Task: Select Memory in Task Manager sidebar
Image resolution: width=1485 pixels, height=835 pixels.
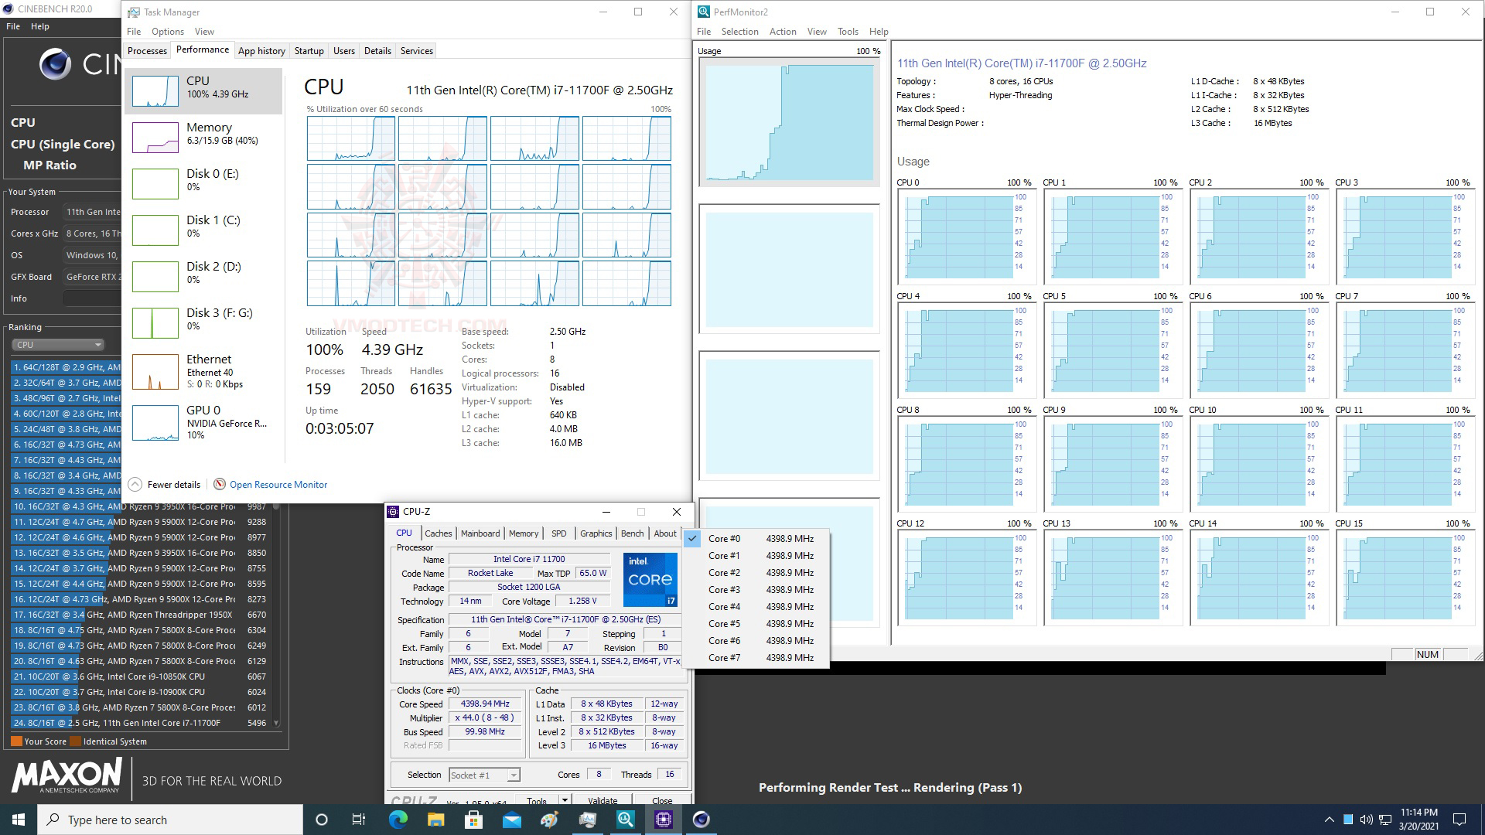Action: [x=203, y=138]
